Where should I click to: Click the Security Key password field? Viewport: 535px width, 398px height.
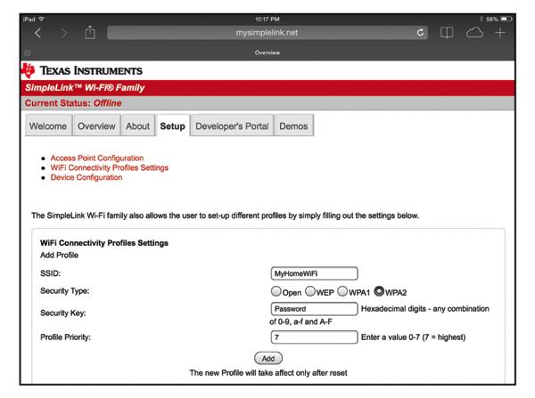coord(314,309)
